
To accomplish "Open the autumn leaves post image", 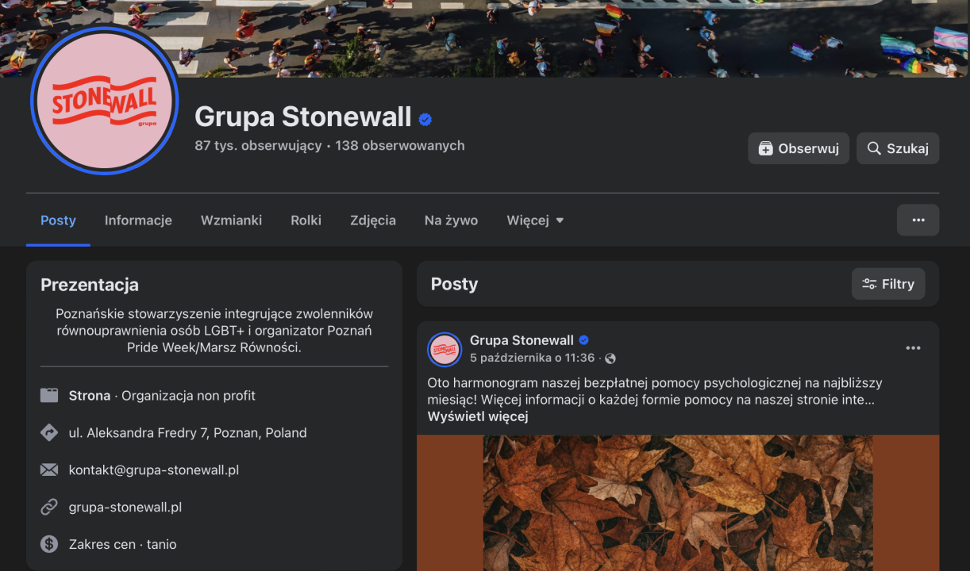I will [x=678, y=503].
